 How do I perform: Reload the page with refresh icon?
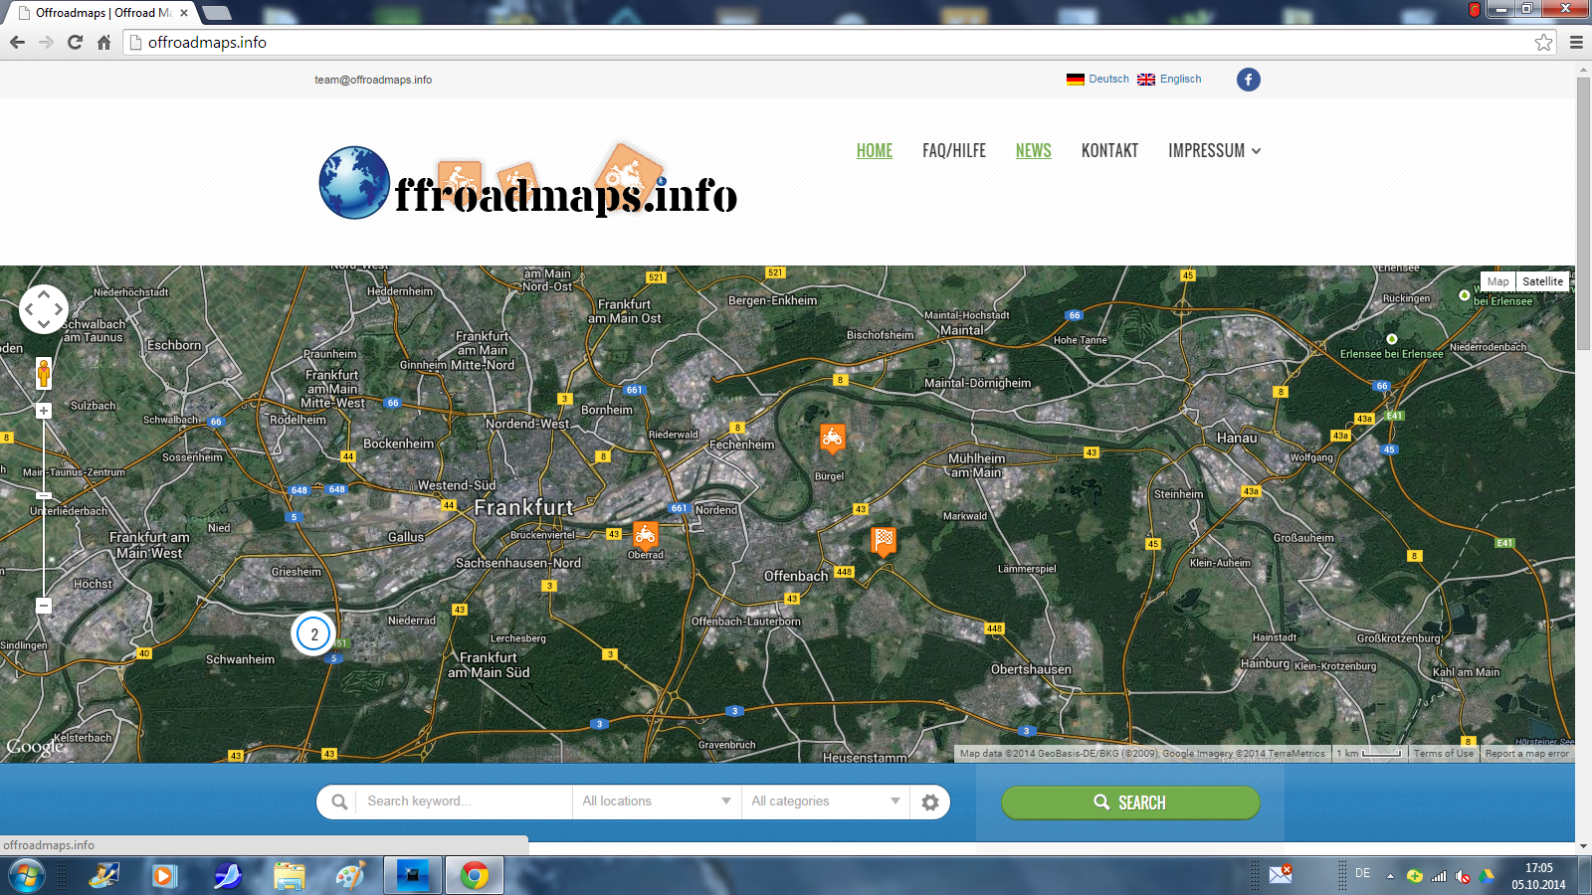75,42
